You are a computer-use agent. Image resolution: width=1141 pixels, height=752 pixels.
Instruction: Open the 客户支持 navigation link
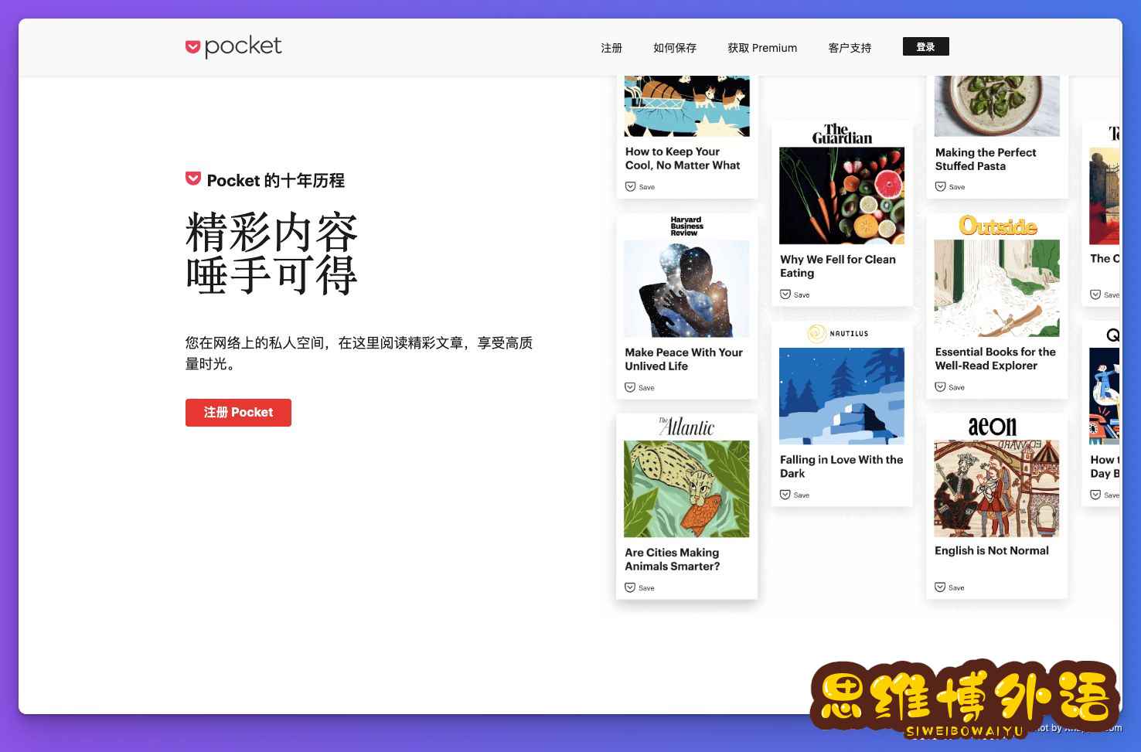(x=850, y=48)
